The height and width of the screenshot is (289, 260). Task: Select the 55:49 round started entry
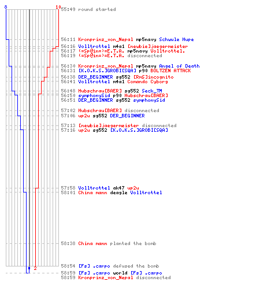click(x=88, y=9)
